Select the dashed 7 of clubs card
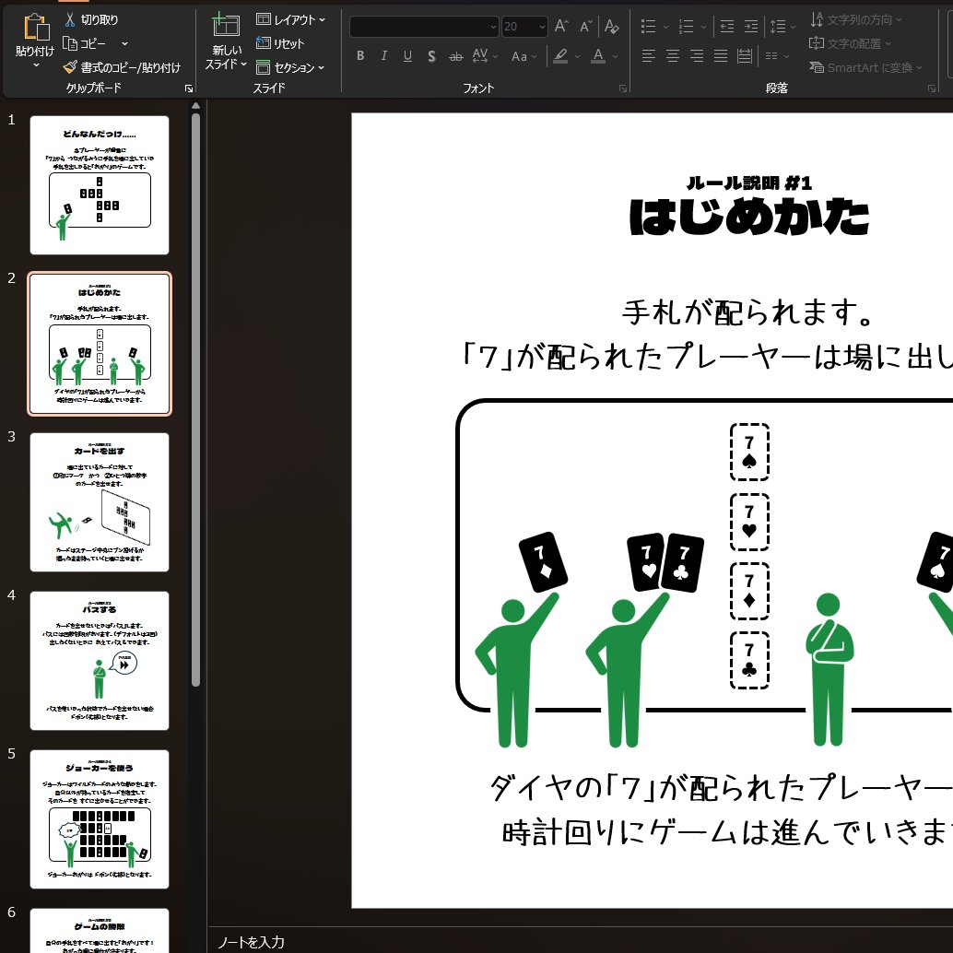953x953 pixels. pos(748,660)
